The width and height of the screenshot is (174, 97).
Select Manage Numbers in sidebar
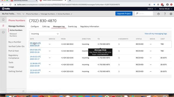tap(16, 26)
